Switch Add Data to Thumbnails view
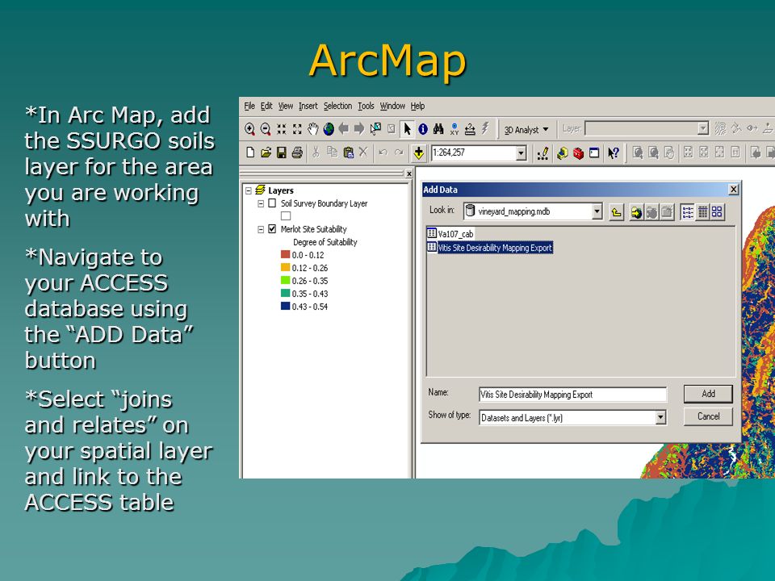The width and height of the screenshot is (775, 581). click(717, 212)
